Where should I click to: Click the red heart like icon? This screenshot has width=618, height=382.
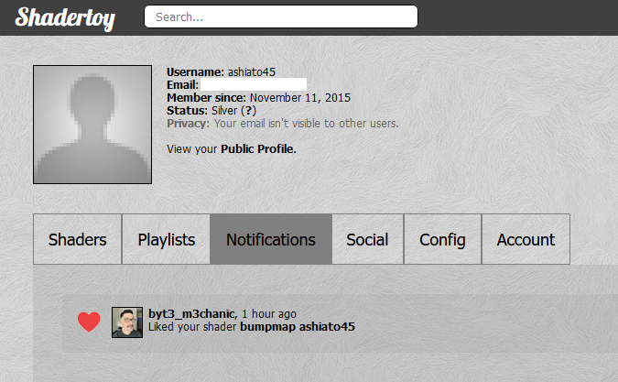(89, 322)
